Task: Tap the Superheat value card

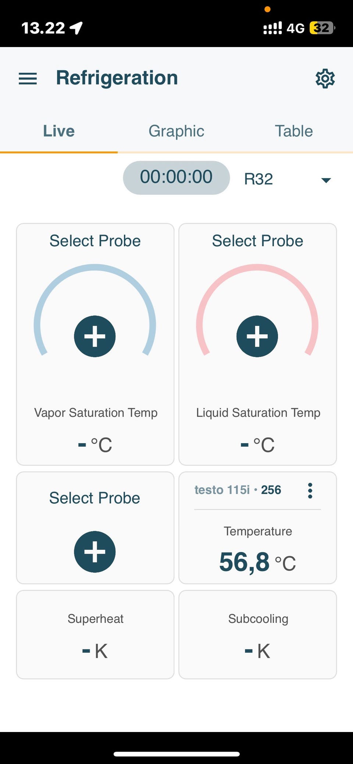Action: 95,635
